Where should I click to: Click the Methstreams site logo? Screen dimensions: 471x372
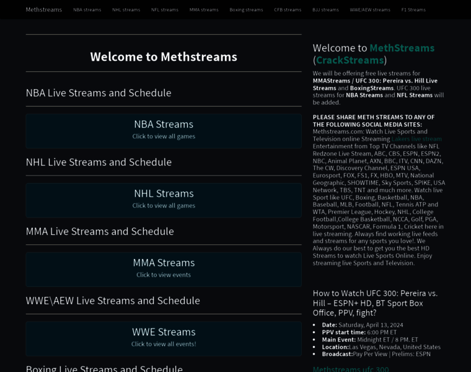pyautogui.click(x=44, y=10)
